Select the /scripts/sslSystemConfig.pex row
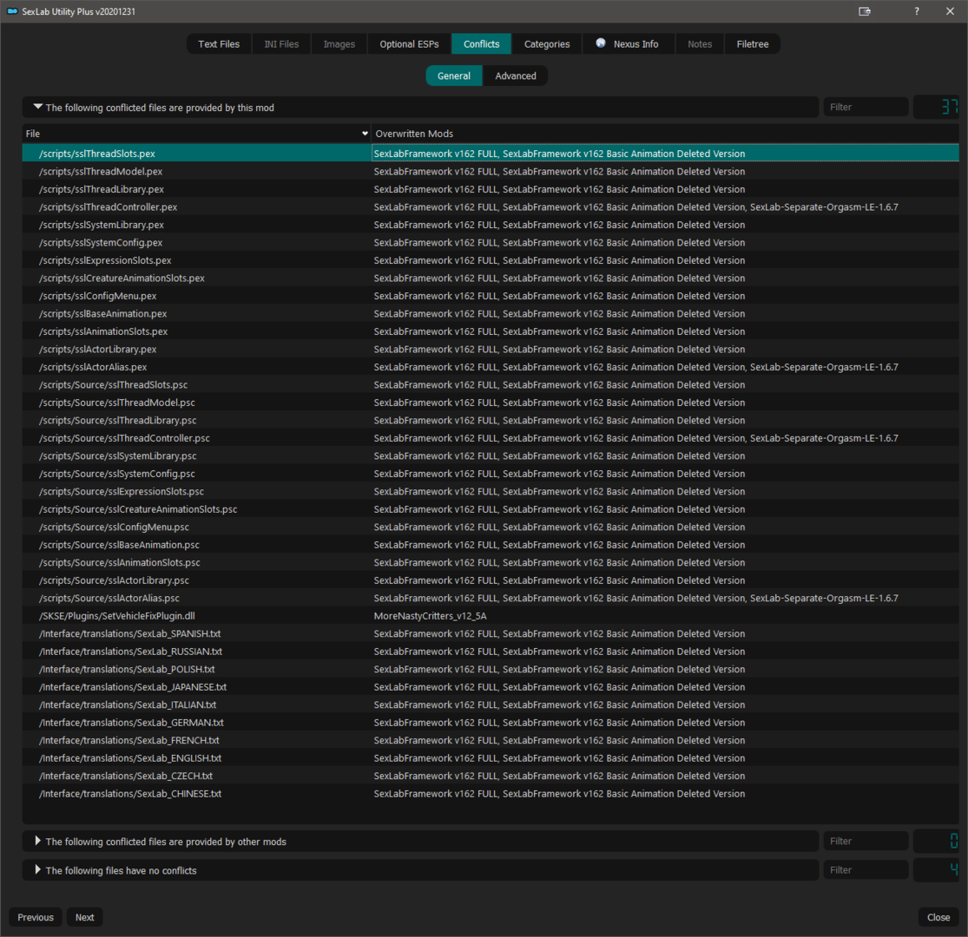The image size is (968, 937). pyautogui.click(x=491, y=242)
